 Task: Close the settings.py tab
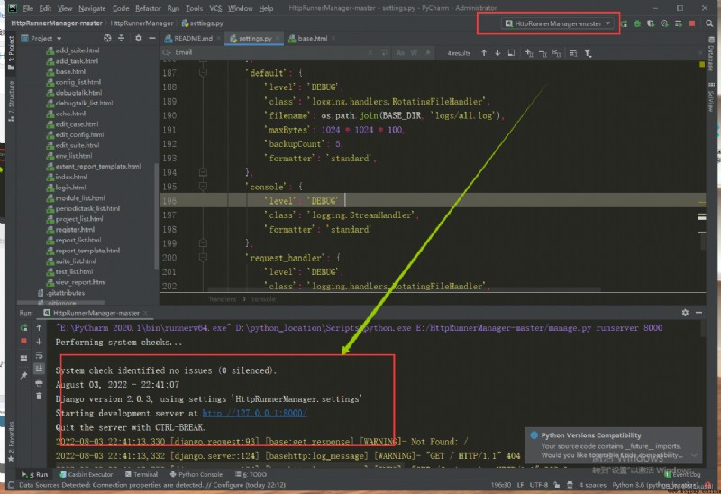coord(278,39)
